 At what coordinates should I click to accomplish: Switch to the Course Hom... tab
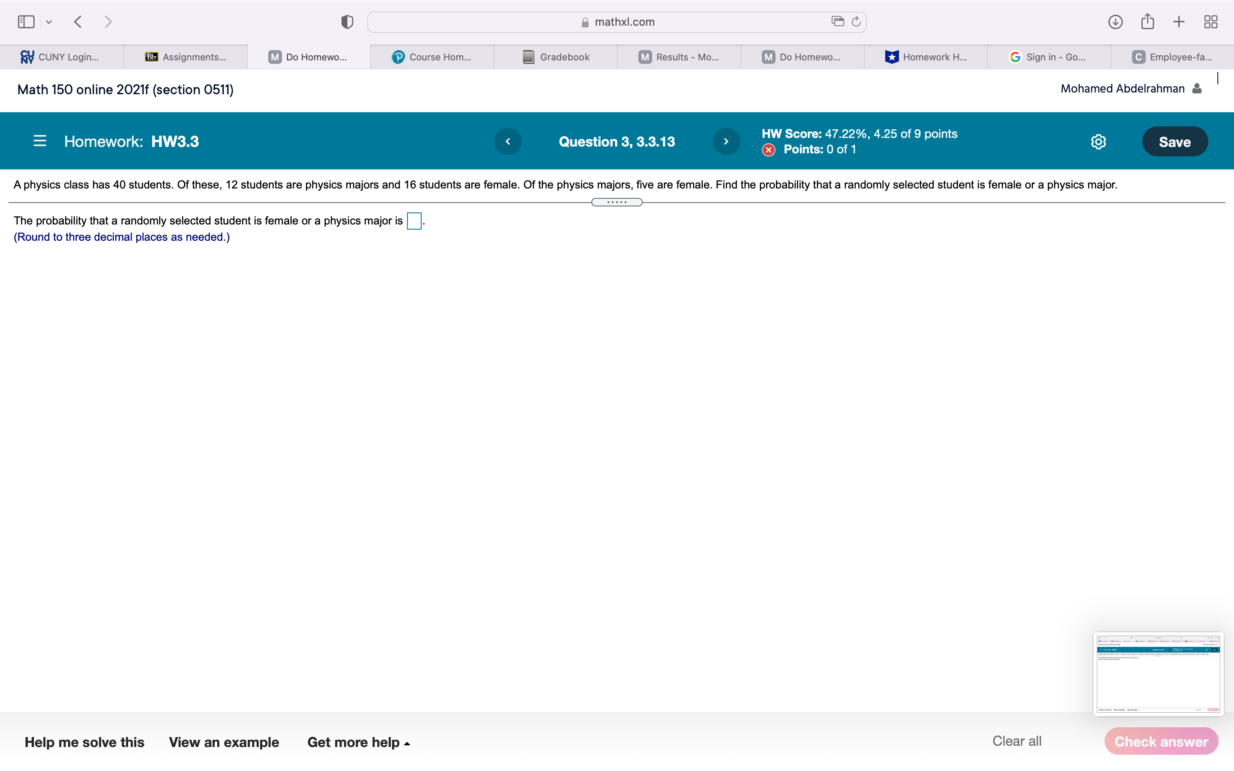(432, 57)
